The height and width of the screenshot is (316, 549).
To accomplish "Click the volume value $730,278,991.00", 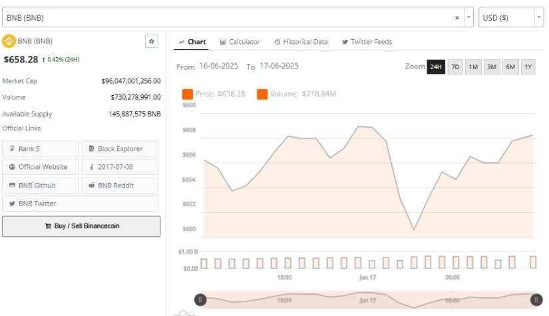I will (136, 97).
